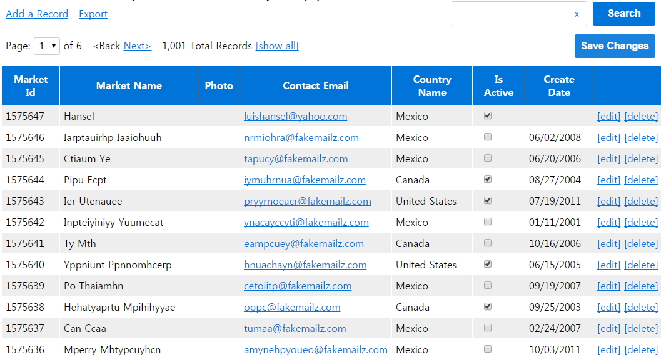Uncheck Is Active for Pipu Ecpt
The image size is (661, 355).
tap(488, 179)
